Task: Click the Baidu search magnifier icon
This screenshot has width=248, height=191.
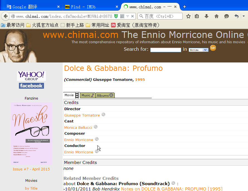Action: point(141,16)
